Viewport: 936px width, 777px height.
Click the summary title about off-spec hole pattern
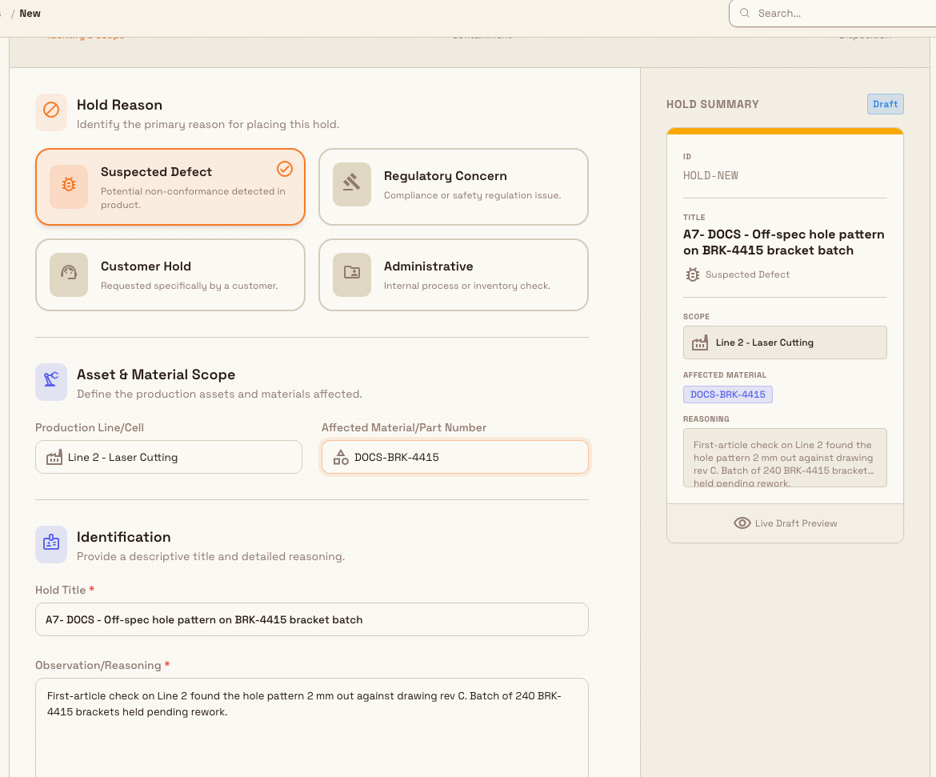pos(784,242)
